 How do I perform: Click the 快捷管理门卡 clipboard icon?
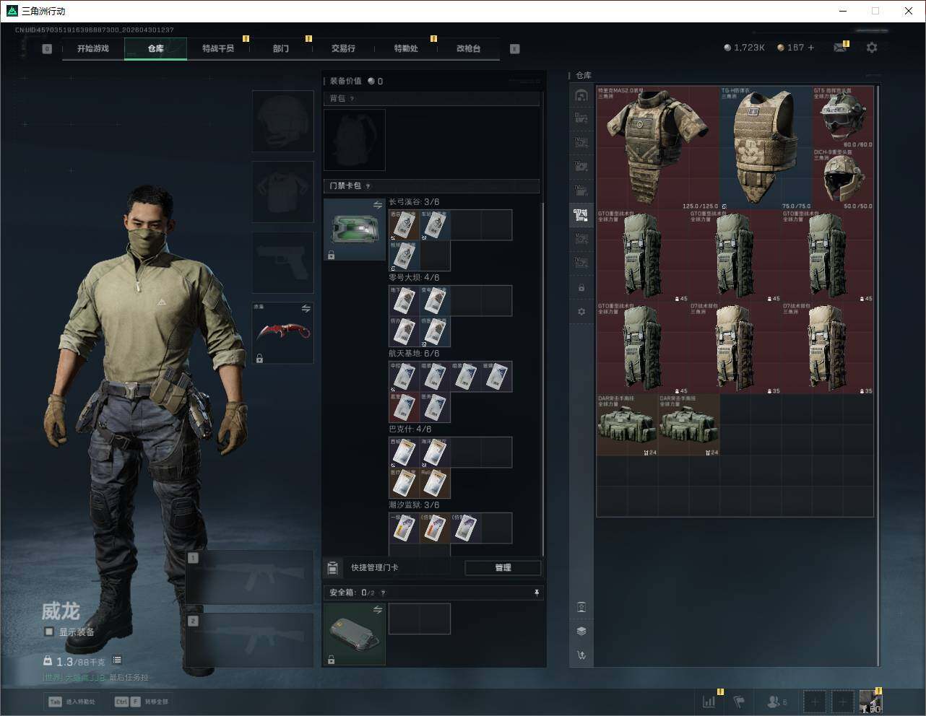coord(332,568)
